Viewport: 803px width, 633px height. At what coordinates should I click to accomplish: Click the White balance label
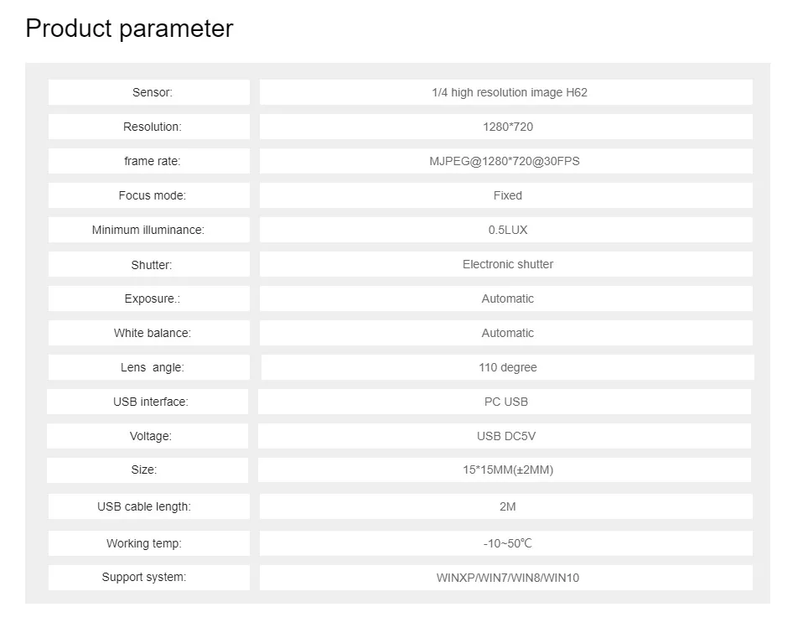click(x=152, y=333)
